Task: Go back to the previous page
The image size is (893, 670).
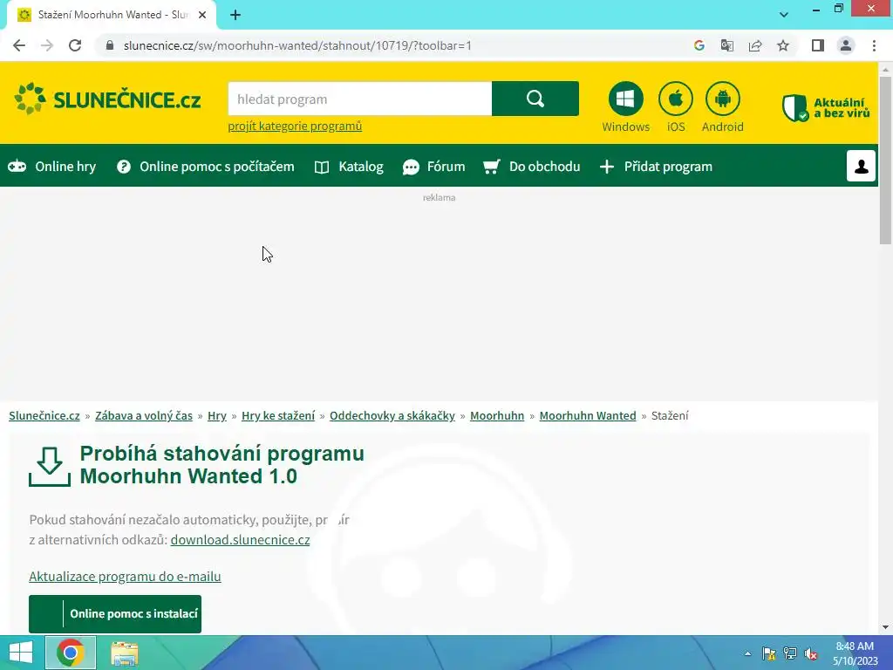Action: 19,45
